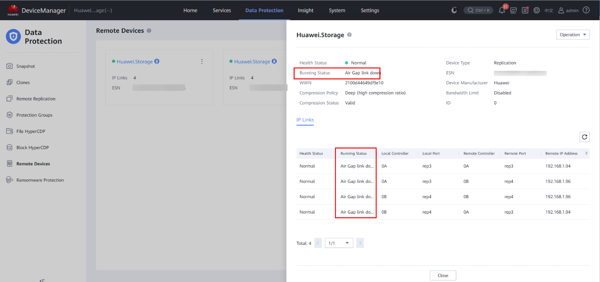Expand table column settings chevron
The image size is (600, 282).
(x=586, y=153)
